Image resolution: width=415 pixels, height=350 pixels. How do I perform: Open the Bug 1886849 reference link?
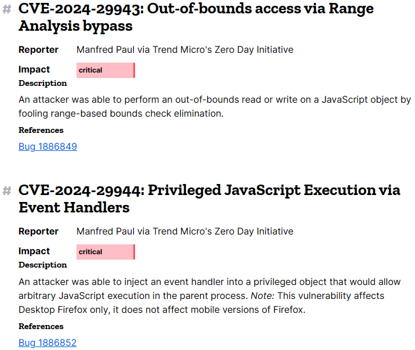[48, 146]
